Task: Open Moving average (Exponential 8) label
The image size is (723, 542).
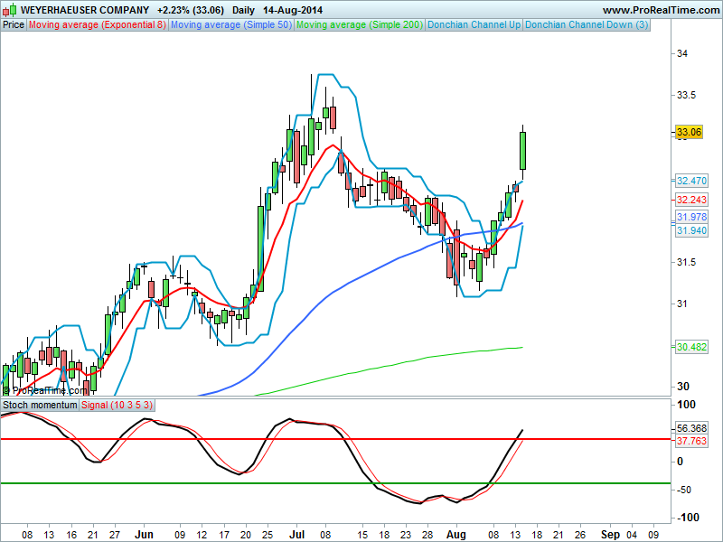Action: pyautogui.click(x=98, y=25)
